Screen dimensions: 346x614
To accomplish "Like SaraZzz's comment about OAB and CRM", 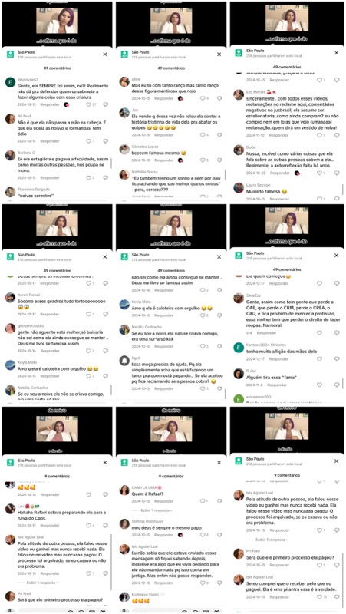I will point(319,333).
